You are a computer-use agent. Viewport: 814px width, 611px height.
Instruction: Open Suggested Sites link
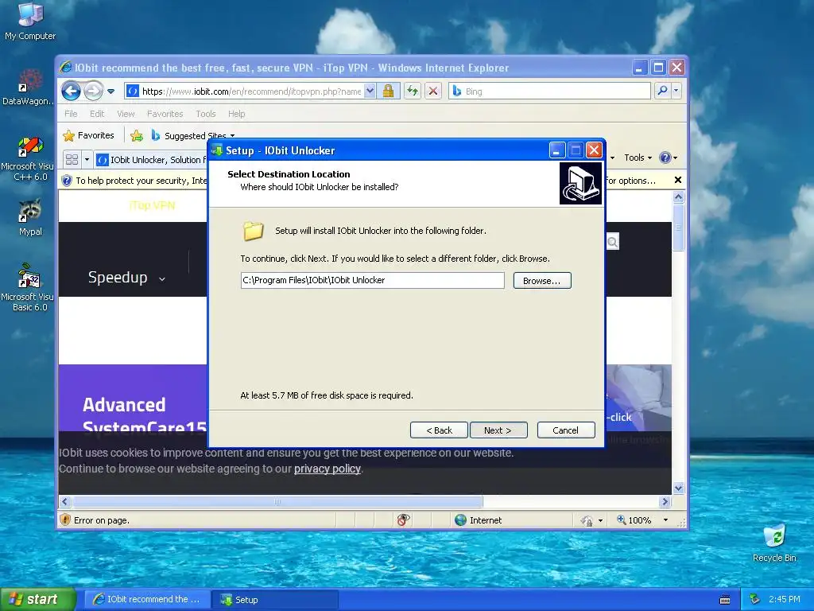click(x=192, y=136)
